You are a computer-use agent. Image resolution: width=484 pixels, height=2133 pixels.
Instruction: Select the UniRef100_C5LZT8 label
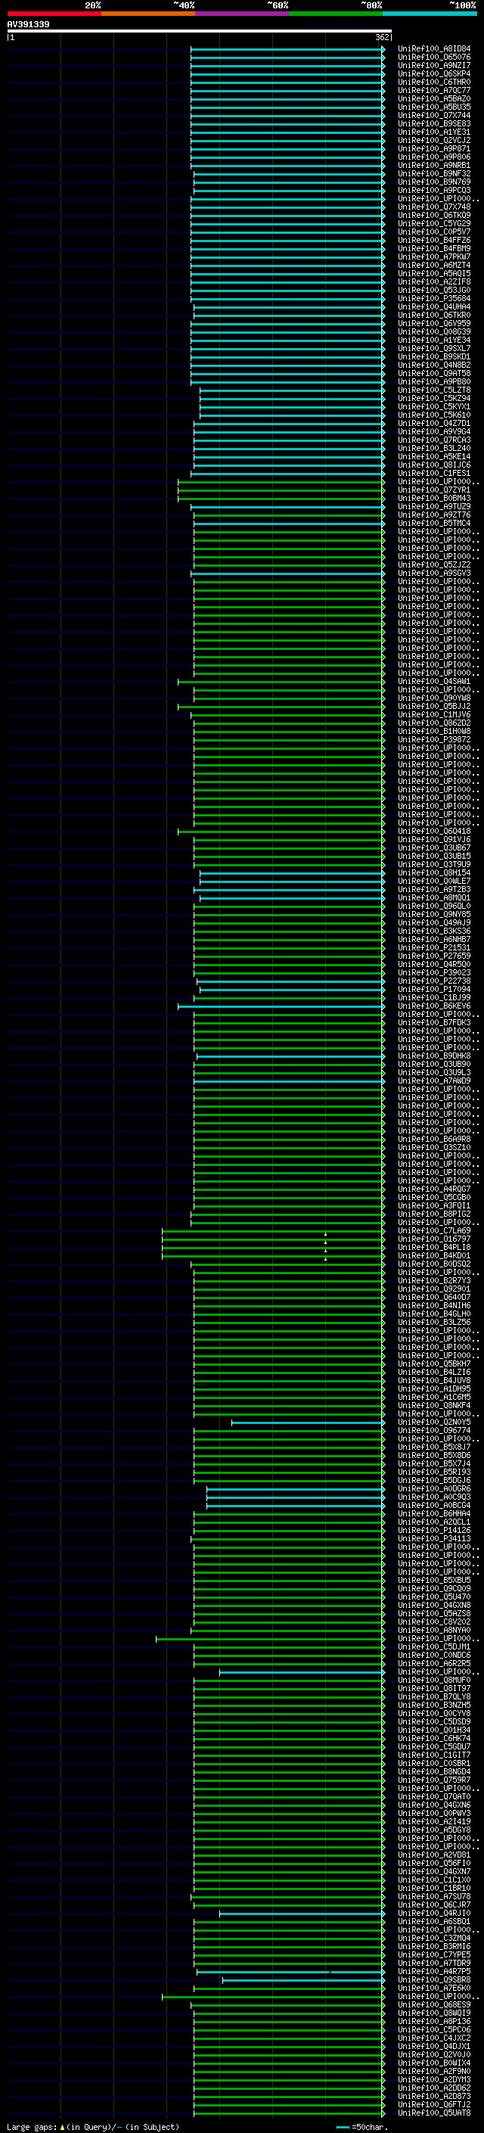point(434,390)
